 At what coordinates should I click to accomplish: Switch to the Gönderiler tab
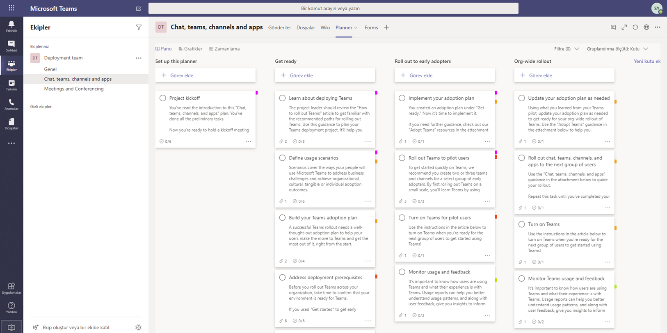(x=280, y=27)
